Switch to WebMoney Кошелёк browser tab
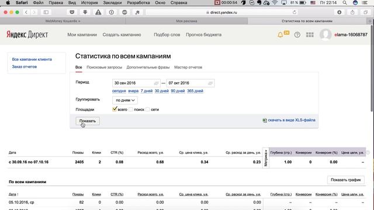Image resolution: width=374 pixels, height=210 pixels. 63,21
